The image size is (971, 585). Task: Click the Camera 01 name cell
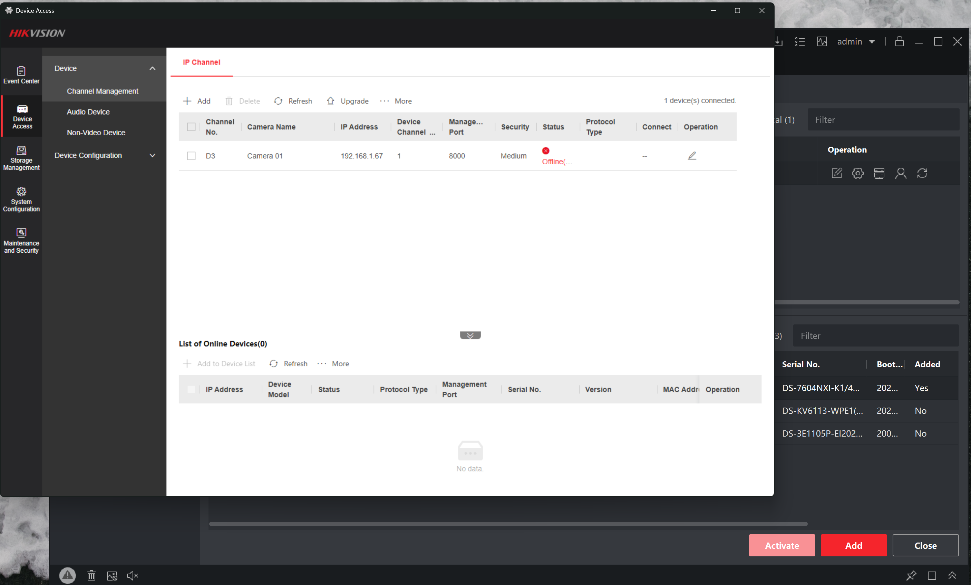[x=265, y=156]
